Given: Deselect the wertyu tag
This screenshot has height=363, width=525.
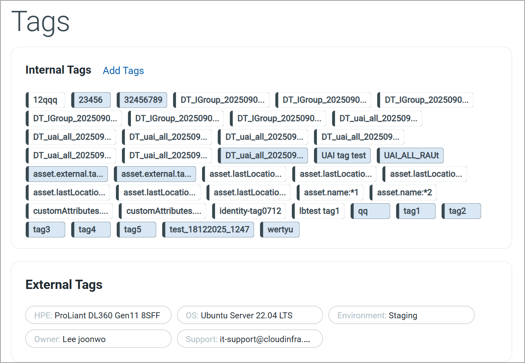Looking at the screenshot, I should click(x=281, y=230).
